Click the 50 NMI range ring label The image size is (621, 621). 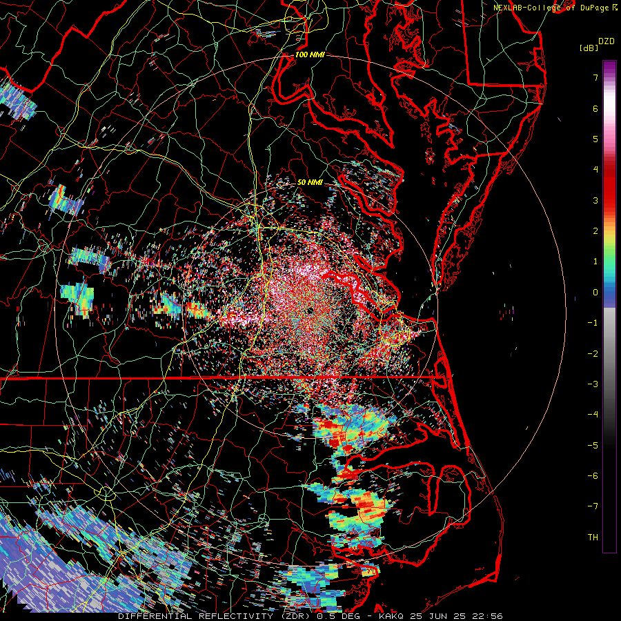310,182
